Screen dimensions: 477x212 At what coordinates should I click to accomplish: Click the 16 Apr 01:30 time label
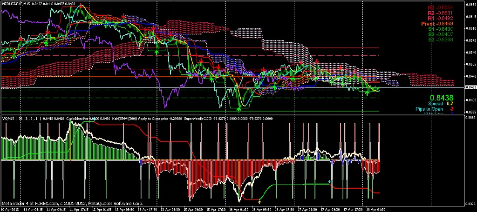click(x=238, y=210)
